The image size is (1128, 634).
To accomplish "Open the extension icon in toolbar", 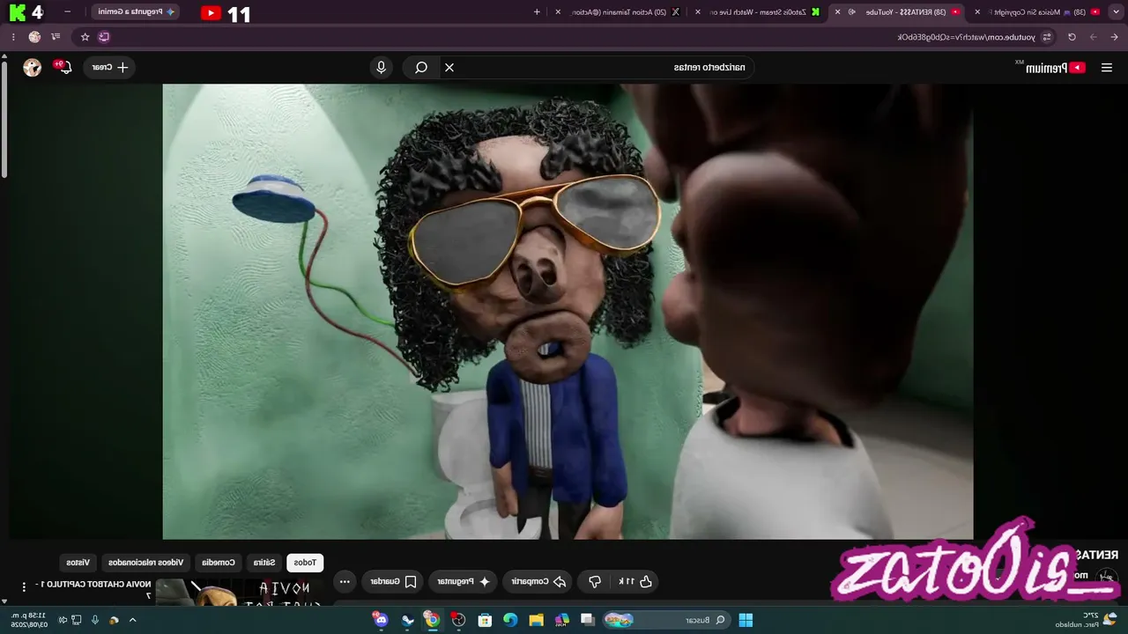I will pyautogui.click(x=104, y=37).
